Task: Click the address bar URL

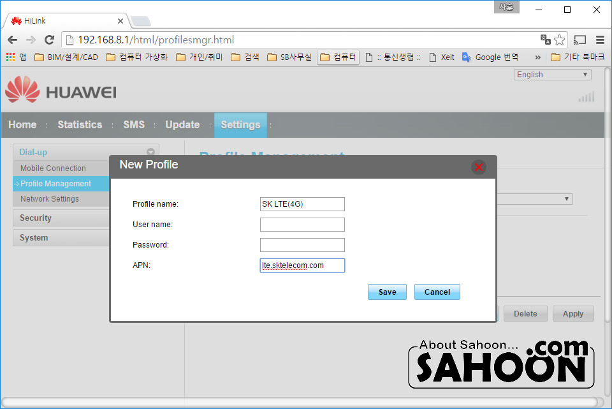Action: point(156,40)
